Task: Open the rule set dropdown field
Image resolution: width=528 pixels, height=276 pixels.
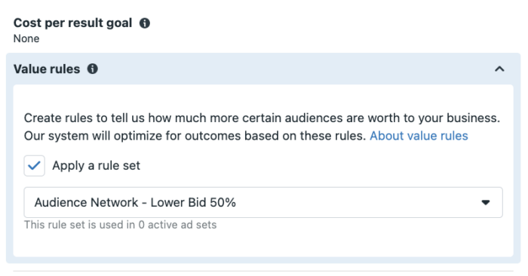Action: click(x=263, y=202)
